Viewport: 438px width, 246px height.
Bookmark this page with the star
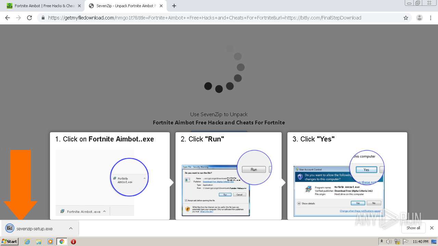(x=406, y=18)
